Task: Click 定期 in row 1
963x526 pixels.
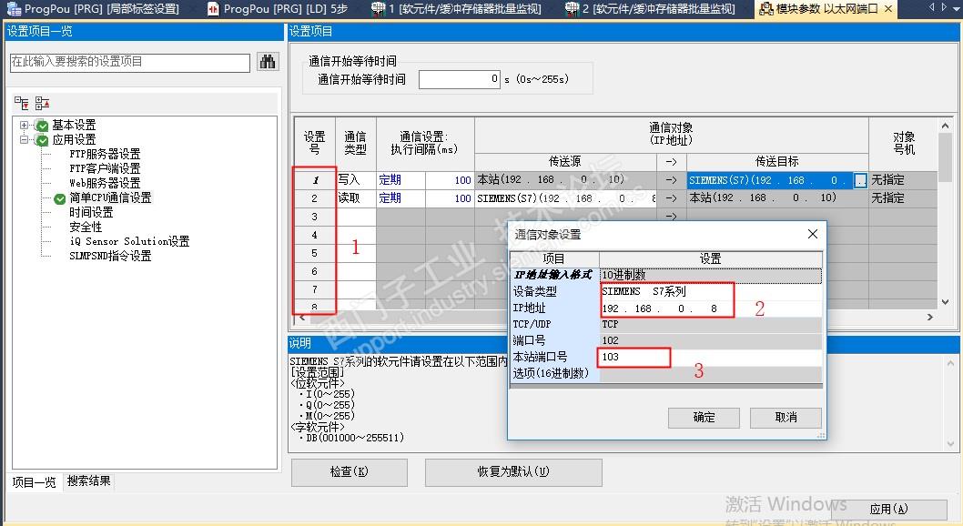Action: (x=400, y=180)
